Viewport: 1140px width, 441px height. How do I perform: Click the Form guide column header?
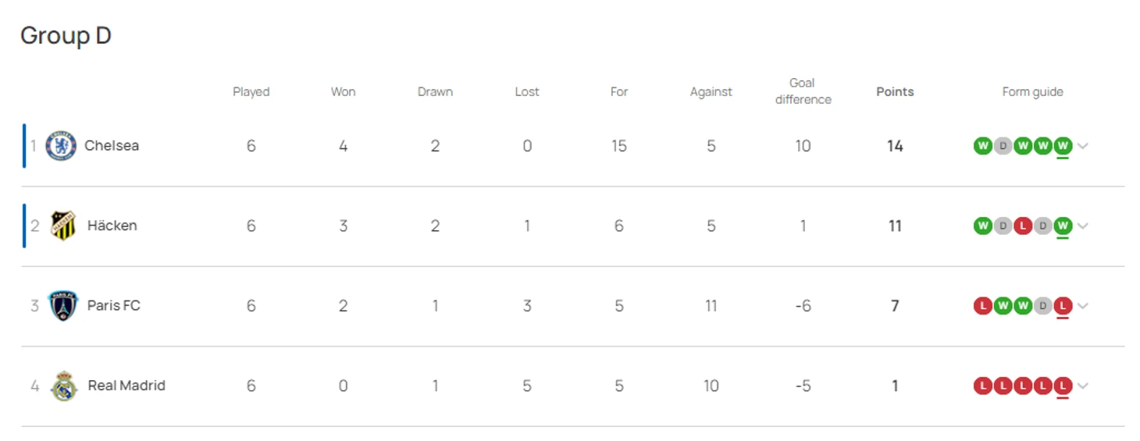[1032, 91]
